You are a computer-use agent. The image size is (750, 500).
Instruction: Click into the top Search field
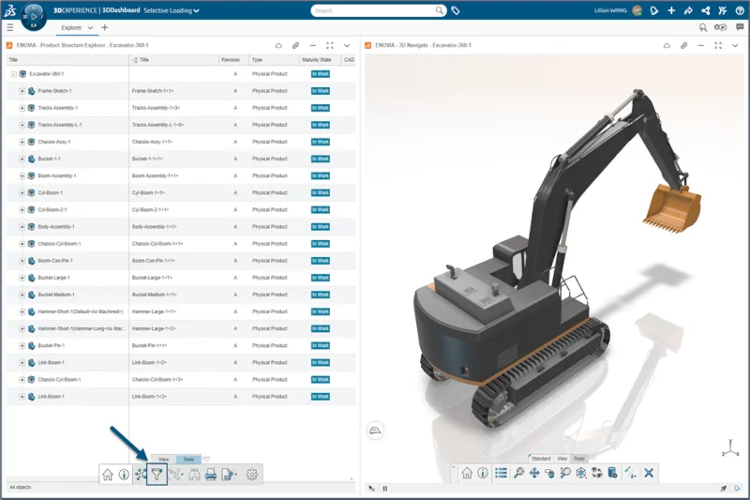(x=375, y=11)
